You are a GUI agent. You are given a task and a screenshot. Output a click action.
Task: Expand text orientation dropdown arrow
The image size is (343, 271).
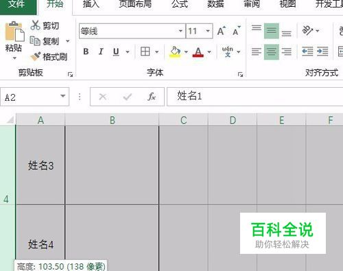[x=318, y=31]
